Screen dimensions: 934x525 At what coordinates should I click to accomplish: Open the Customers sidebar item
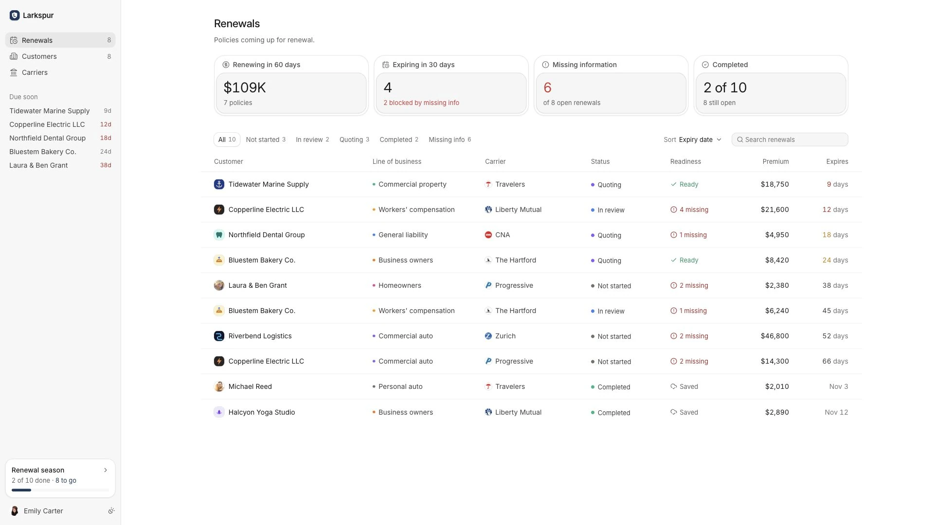60,56
